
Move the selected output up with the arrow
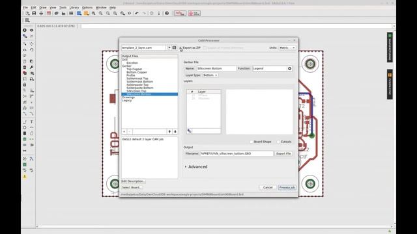click(169, 131)
